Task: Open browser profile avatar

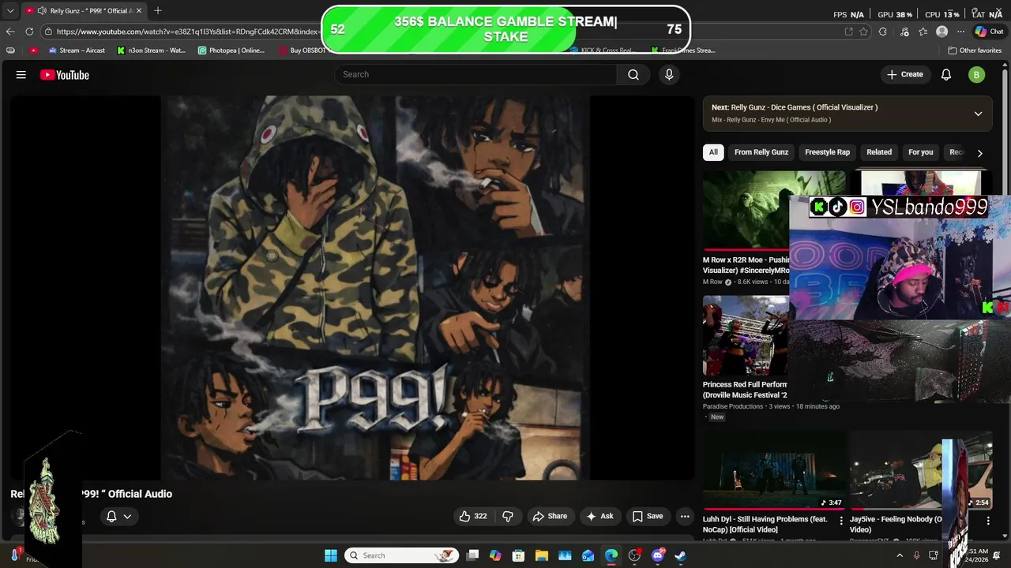Action: point(941,32)
